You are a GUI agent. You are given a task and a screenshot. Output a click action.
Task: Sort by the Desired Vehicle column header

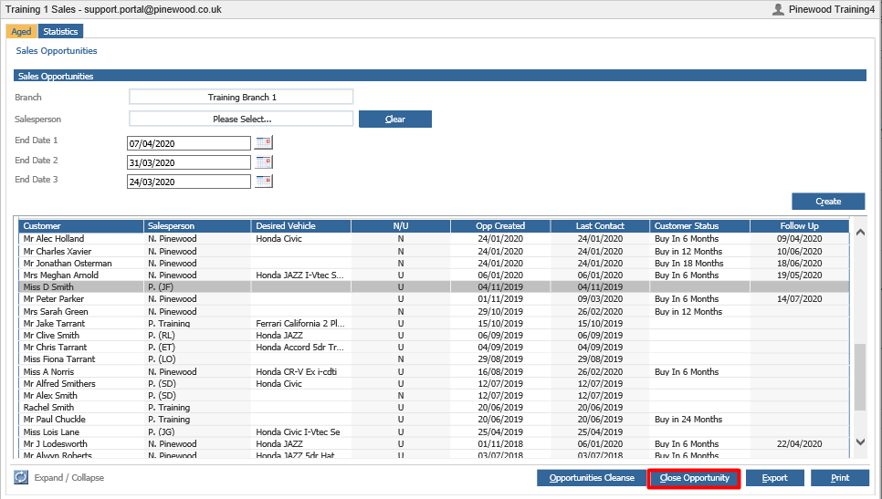pyautogui.click(x=301, y=226)
